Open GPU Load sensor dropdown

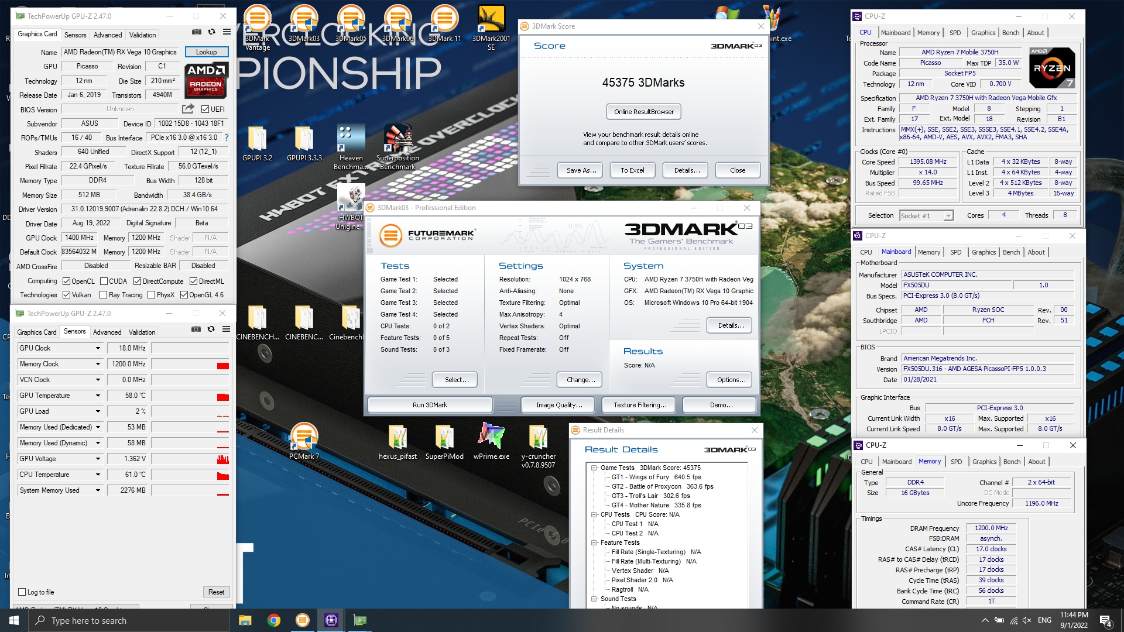click(98, 411)
